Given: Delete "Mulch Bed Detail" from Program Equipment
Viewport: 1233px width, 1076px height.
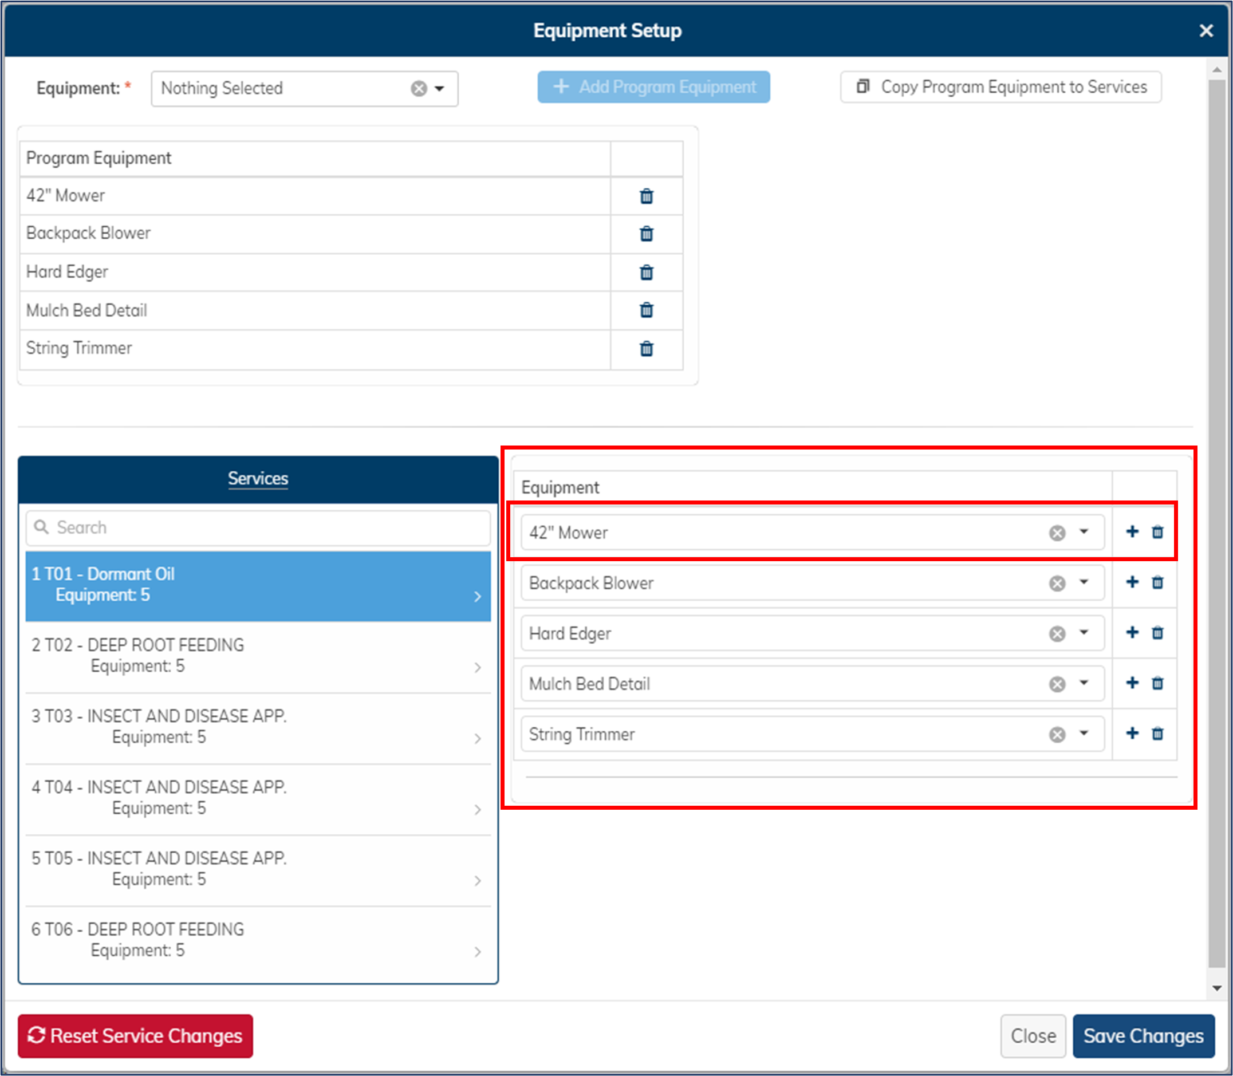Looking at the screenshot, I should [646, 310].
